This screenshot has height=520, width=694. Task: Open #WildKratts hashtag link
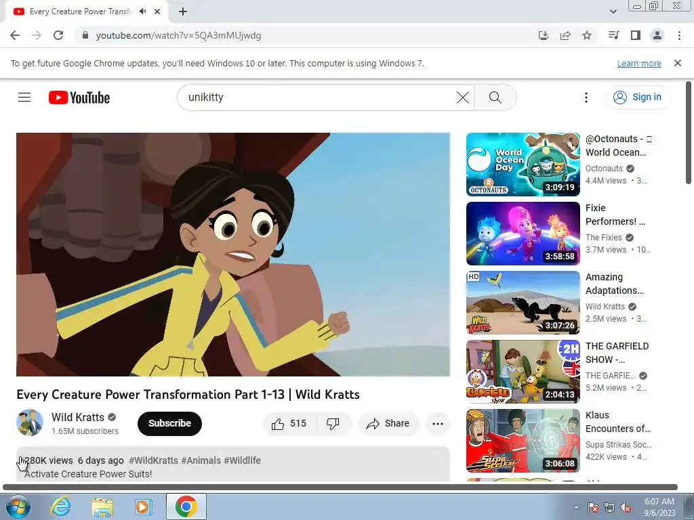click(153, 460)
